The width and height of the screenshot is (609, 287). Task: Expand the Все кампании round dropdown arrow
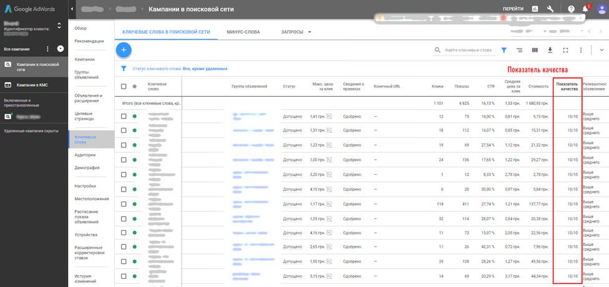[x=60, y=49]
